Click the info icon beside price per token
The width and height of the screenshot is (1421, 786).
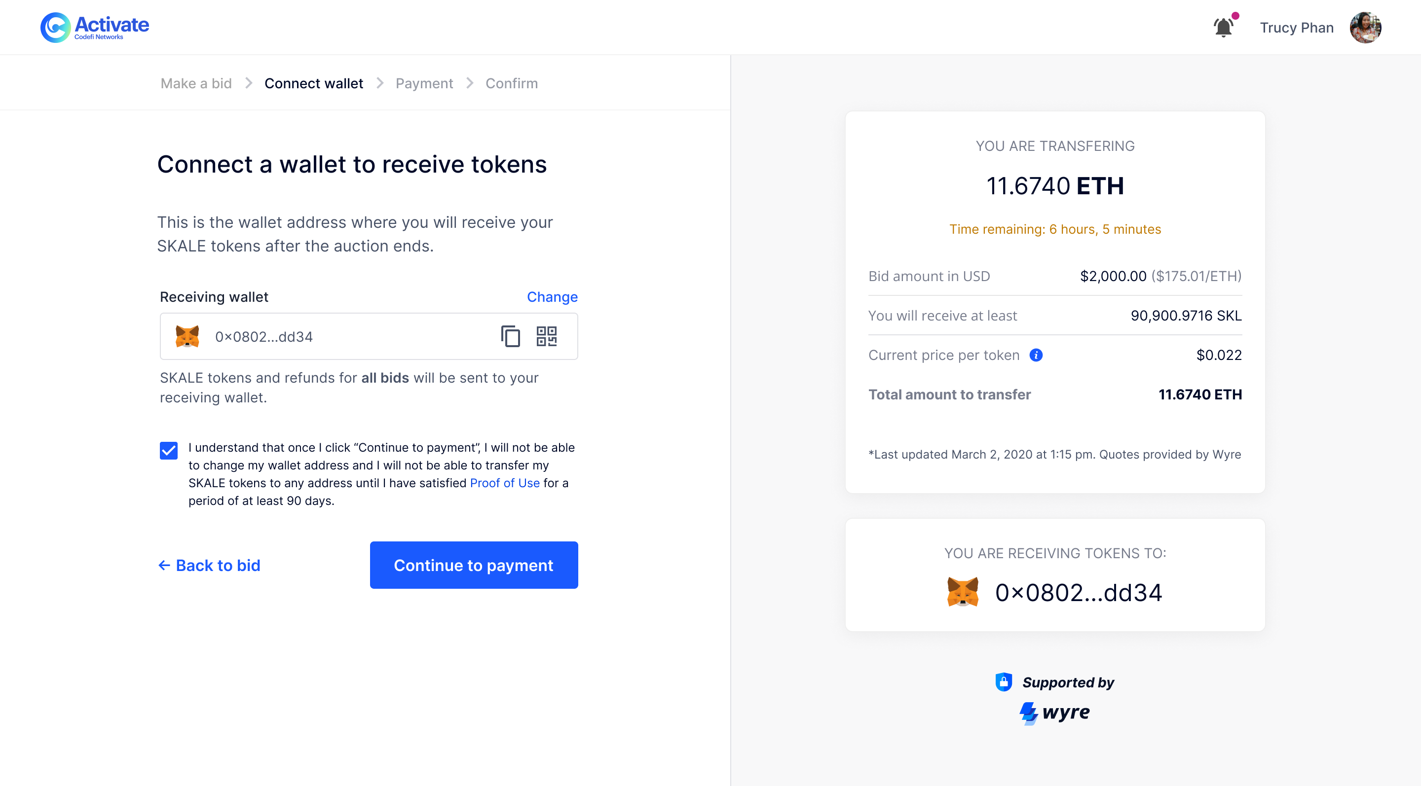1036,355
